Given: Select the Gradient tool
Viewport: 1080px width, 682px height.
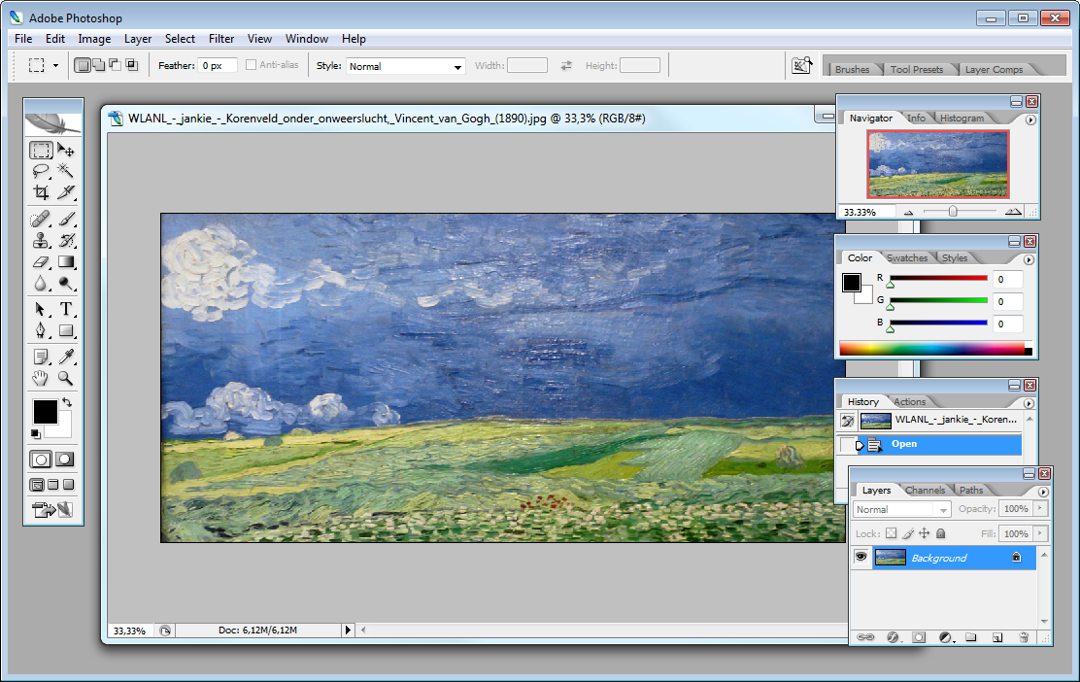Looking at the screenshot, I should tap(66, 261).
